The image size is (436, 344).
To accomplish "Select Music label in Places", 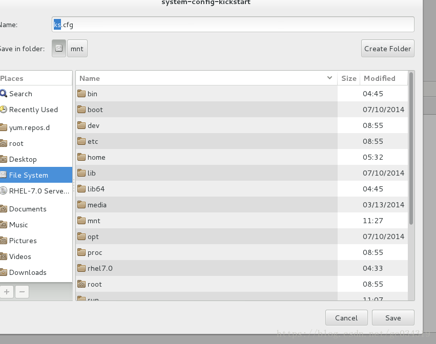I will pyautogui.click(x=18, y=225).
